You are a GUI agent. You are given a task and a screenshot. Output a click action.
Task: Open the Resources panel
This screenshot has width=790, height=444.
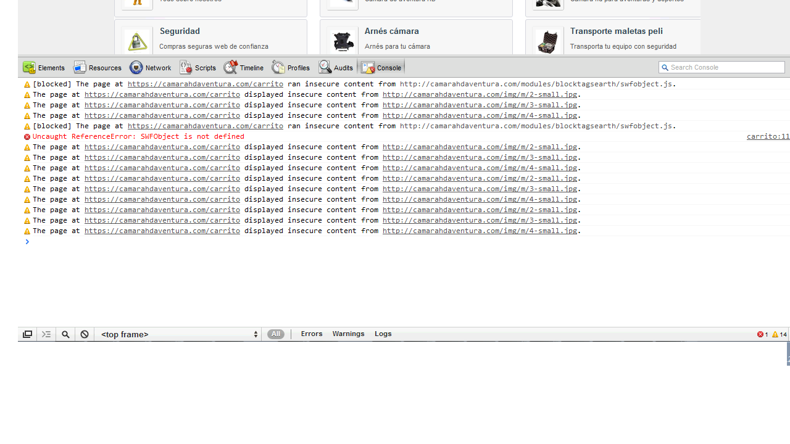point(98,68)
